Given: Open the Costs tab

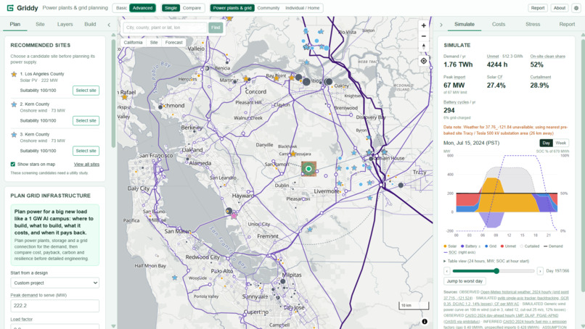Looking at the screenshot, I should pyautogui.click(x=499, y=24).
